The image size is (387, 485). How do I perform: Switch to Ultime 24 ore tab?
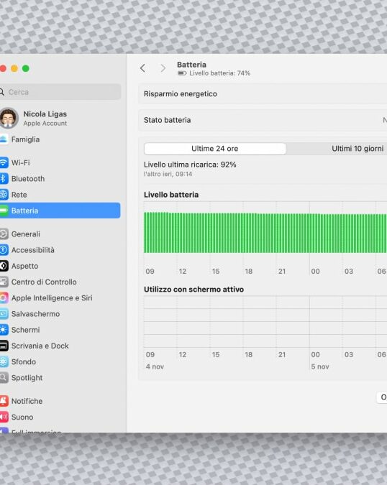[x=215, y=149]
